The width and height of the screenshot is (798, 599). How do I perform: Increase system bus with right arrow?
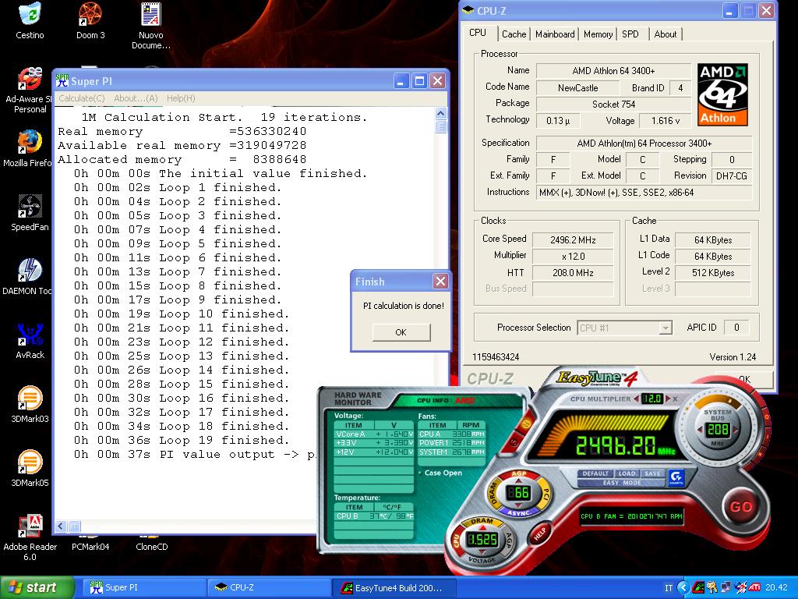(x=736, y=430)
